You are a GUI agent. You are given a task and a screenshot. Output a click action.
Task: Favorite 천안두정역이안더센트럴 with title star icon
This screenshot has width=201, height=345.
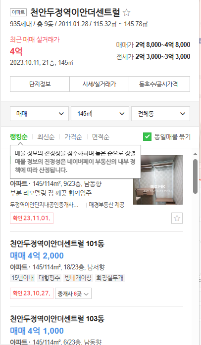pyautogui.click(x=127, y=12)
